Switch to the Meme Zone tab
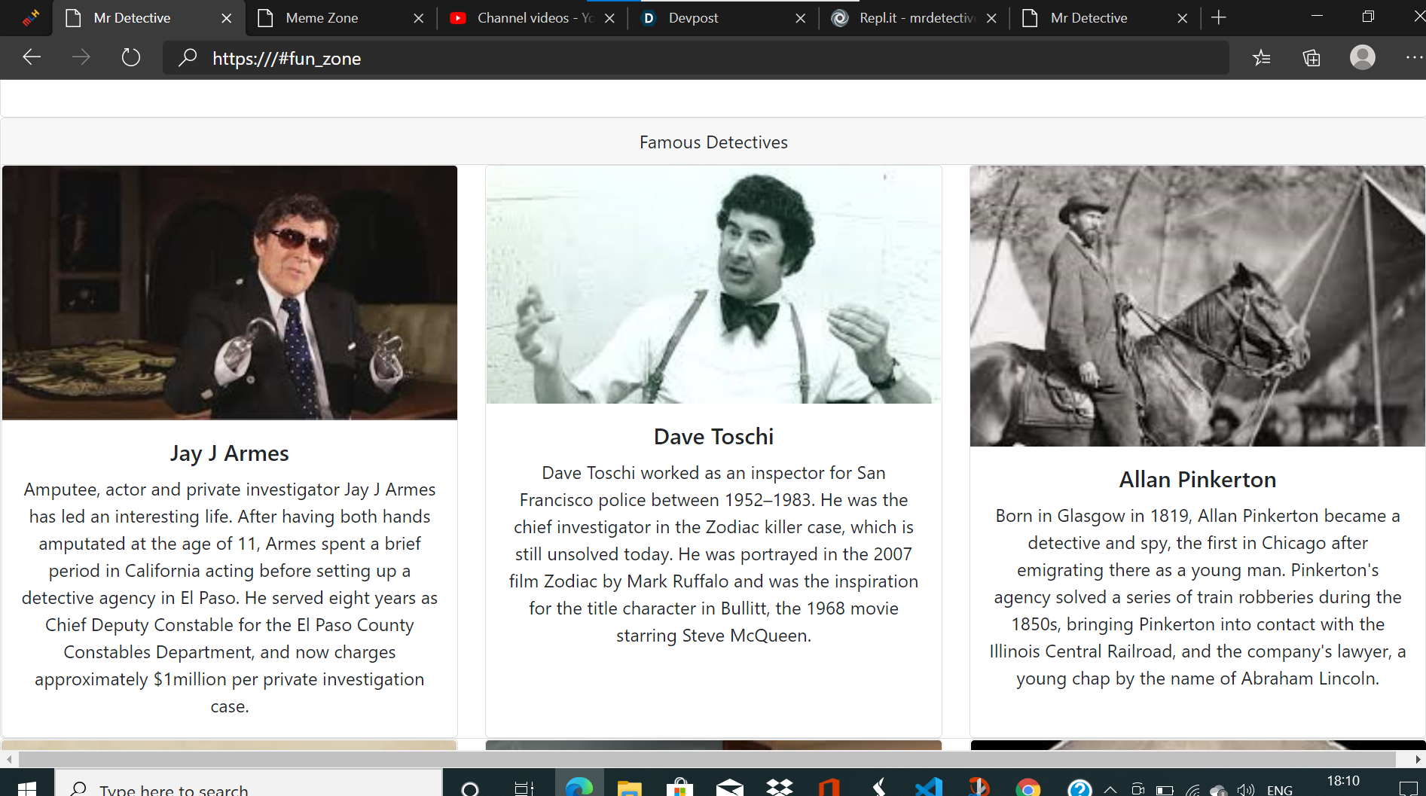 click(341, 18)
